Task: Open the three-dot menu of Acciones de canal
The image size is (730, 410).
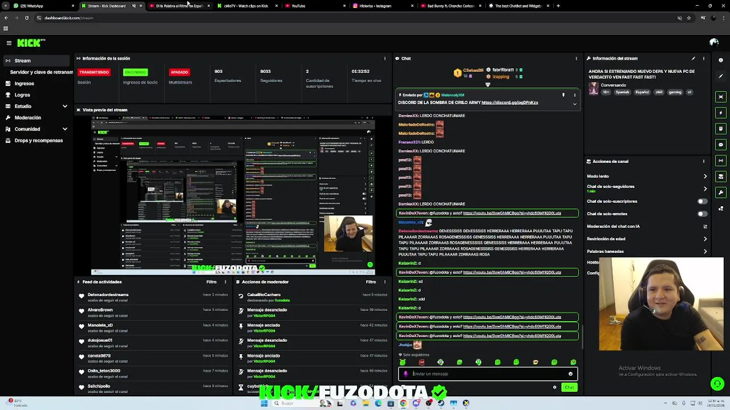Action: pos(704,161)
